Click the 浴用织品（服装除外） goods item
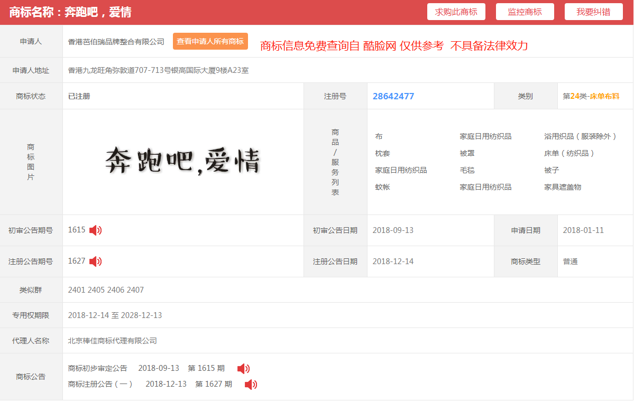The image size is (634, 402). click(580, 136)
